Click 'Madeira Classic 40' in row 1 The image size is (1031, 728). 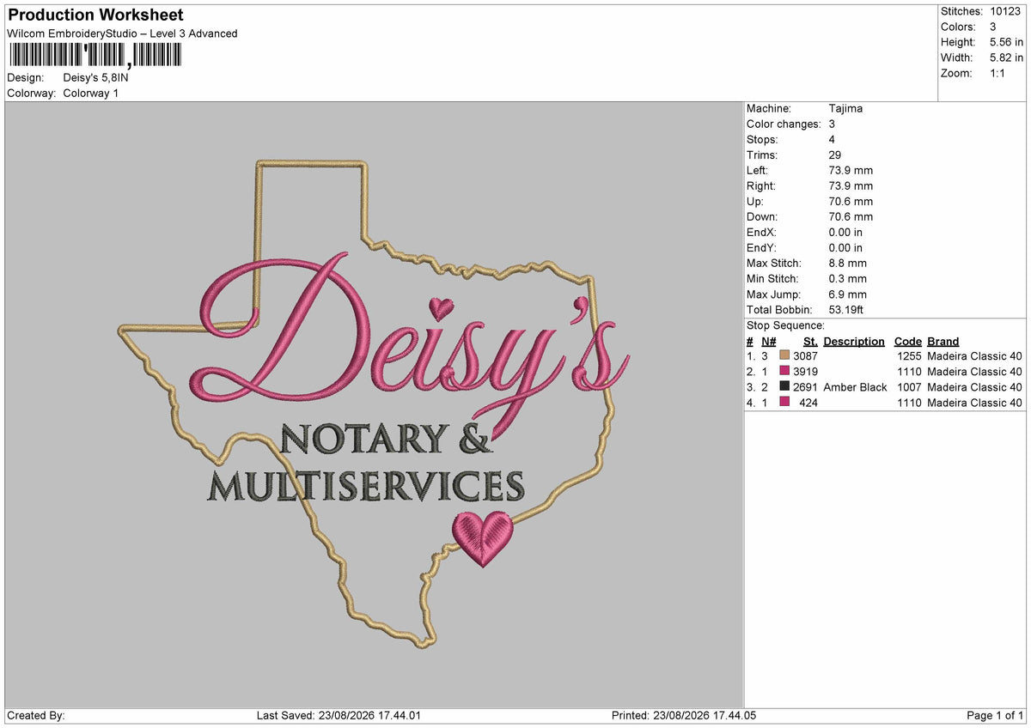[975, 355]
